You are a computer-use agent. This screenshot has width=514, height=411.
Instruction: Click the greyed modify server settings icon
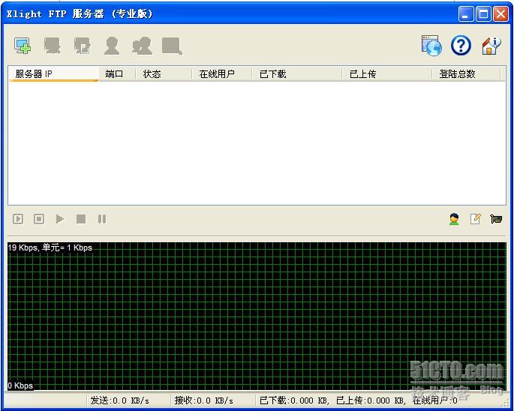[x=82, y=46]
